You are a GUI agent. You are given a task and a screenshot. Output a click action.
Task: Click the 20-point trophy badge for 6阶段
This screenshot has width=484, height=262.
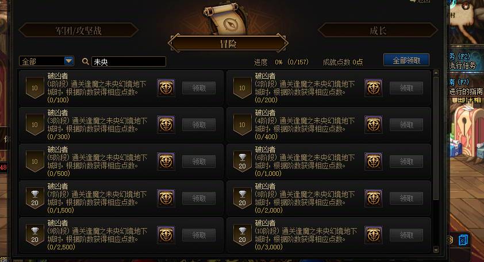click(x=243, y=161)
